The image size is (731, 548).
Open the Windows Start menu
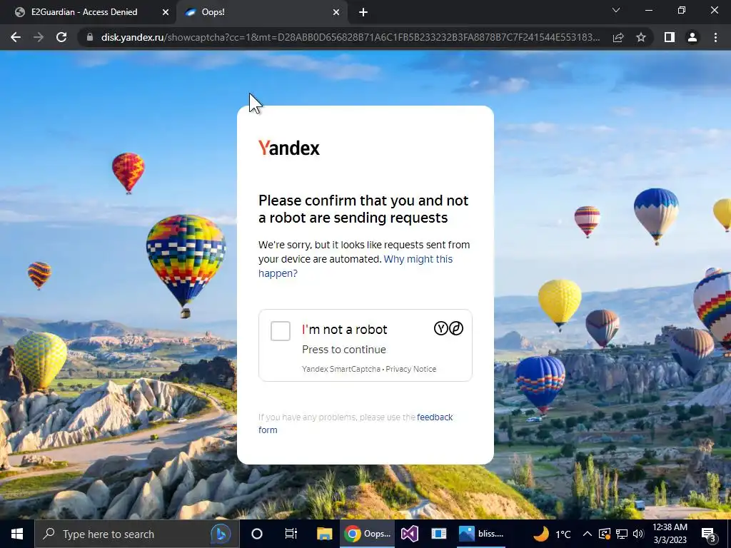(x=17, y=534)
